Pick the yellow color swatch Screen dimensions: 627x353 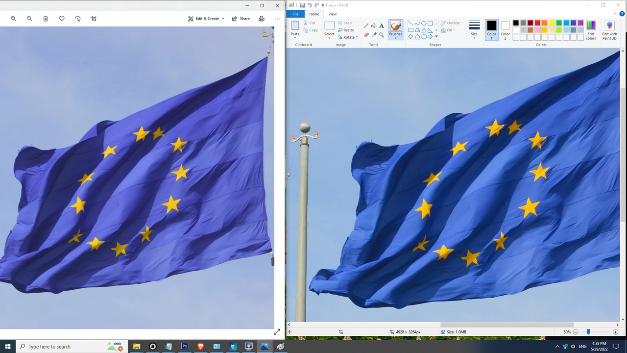tap(552, 23)
